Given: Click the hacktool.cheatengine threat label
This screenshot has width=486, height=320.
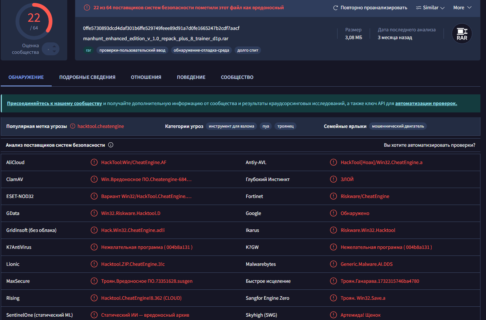Looking at the screenshot, I should pyautogui.click(x=101, y=126).
